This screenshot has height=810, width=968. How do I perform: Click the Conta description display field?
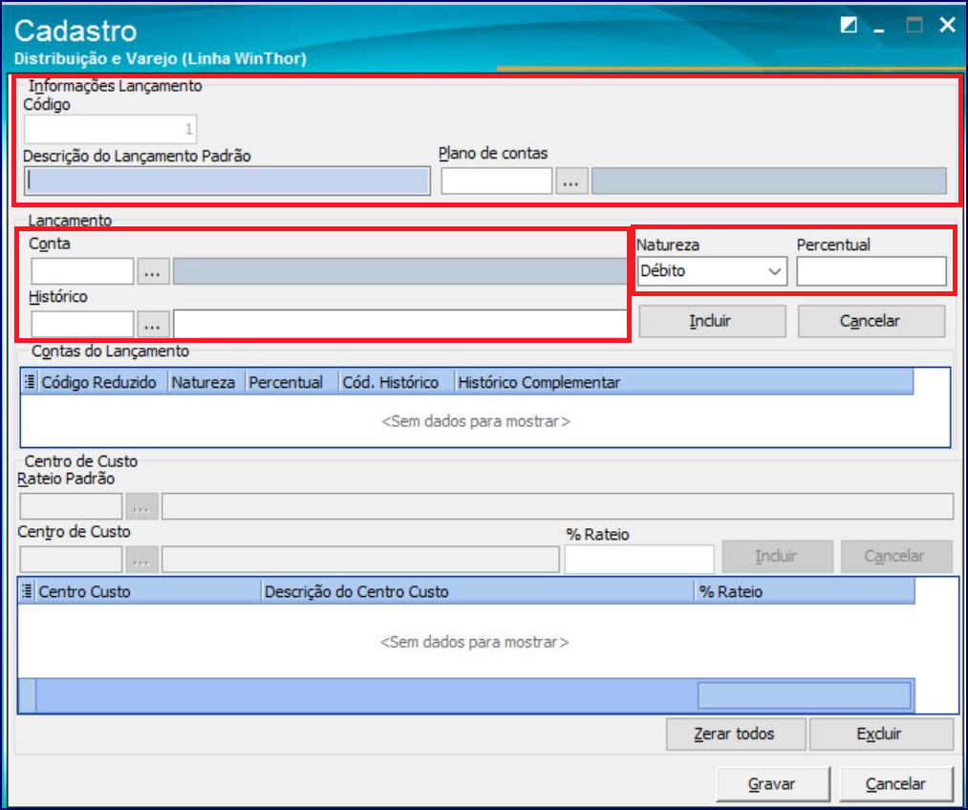(x=400, y=271)
